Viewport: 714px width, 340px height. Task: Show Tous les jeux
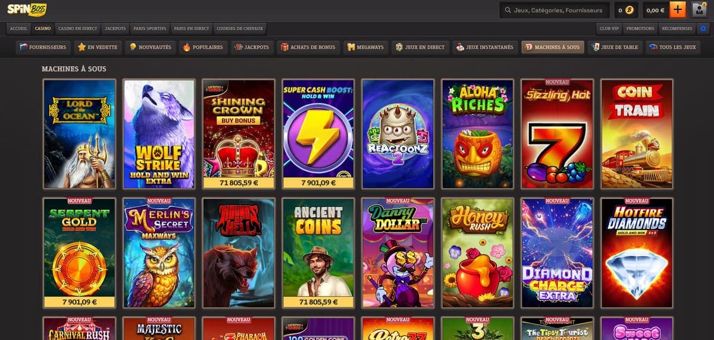[672, 47]
